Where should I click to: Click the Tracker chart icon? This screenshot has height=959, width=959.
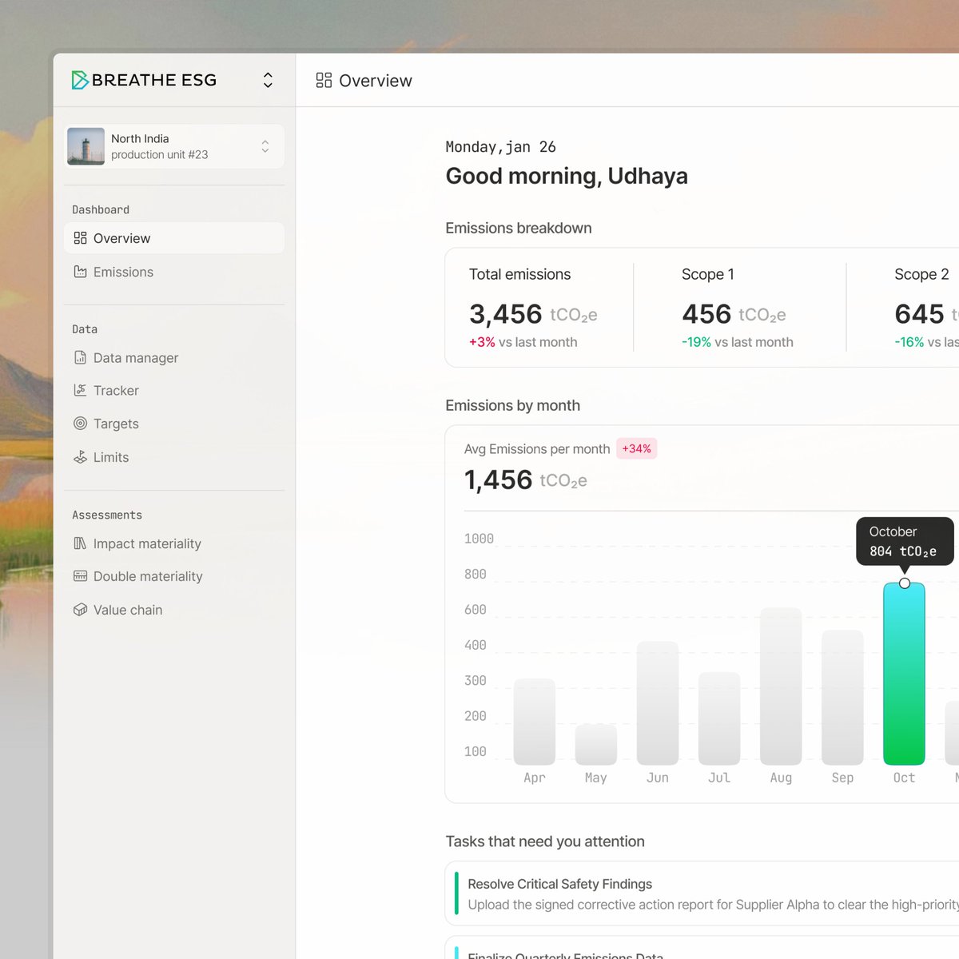[x=80, y=390]
